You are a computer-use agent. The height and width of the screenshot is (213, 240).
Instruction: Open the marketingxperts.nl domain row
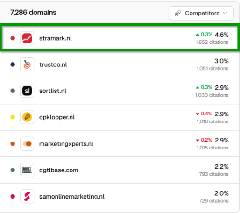(x=120, y=144)
